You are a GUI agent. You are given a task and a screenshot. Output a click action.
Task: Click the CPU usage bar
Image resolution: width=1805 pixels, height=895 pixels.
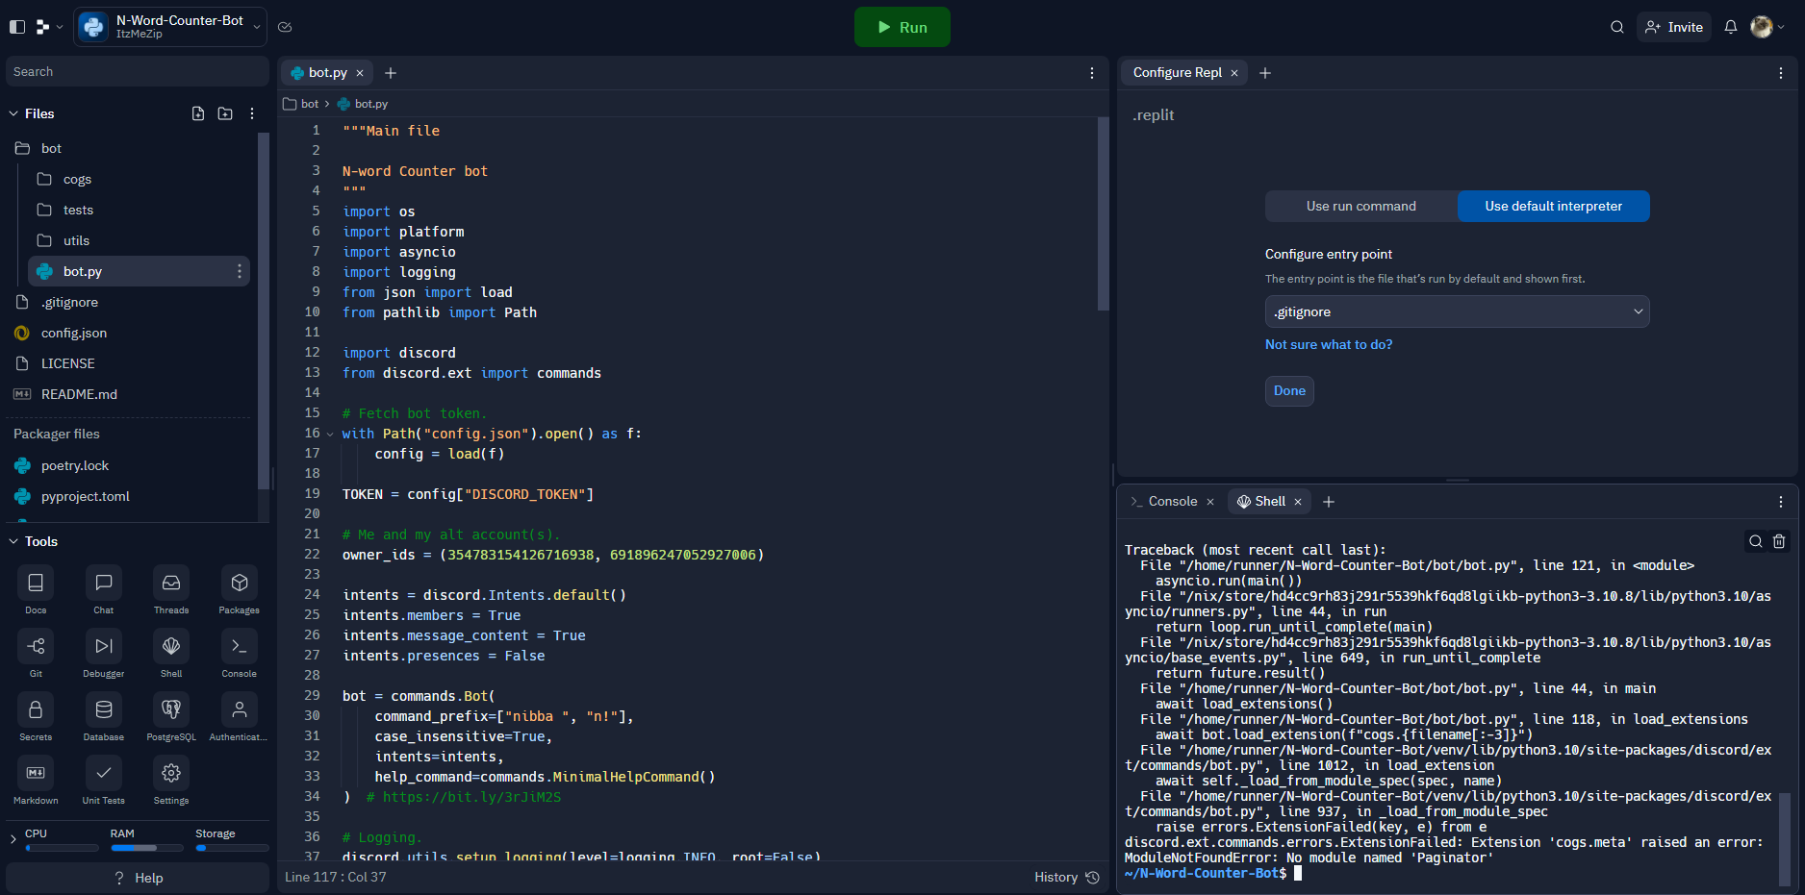[x=62, y=848]
